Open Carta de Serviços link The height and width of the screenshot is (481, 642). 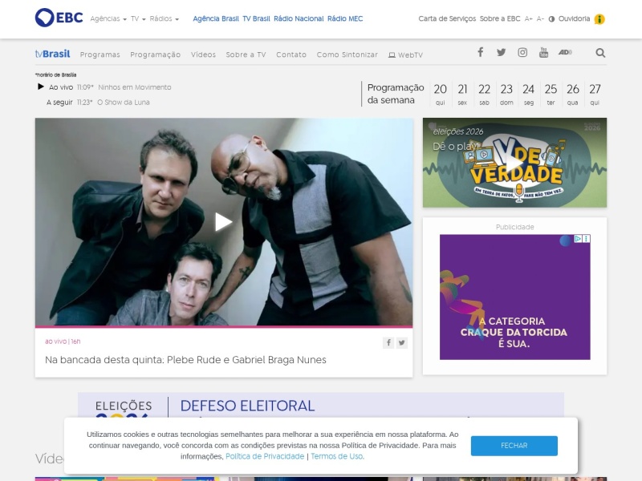coord(447,18)
